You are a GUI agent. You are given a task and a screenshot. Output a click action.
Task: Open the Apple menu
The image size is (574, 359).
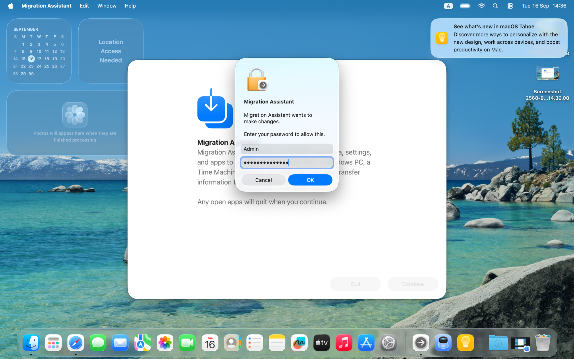11,6
